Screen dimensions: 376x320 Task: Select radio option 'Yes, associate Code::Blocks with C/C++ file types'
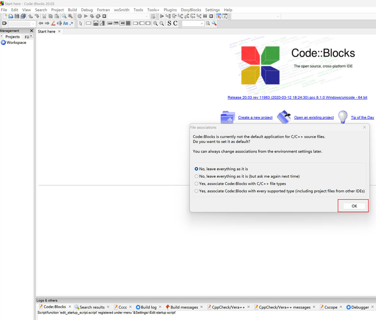(x=196, y=184)
